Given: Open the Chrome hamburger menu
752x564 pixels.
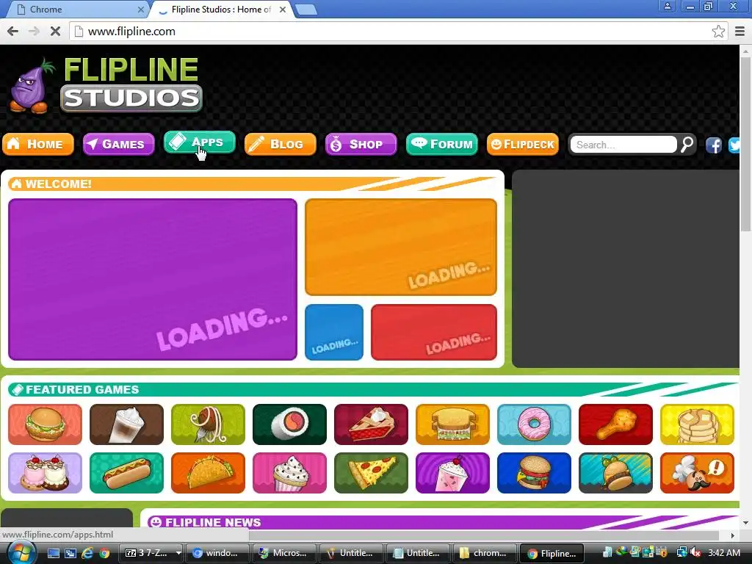Looking at the screenshot, I should pyautogui.click(x=740, y=31).
